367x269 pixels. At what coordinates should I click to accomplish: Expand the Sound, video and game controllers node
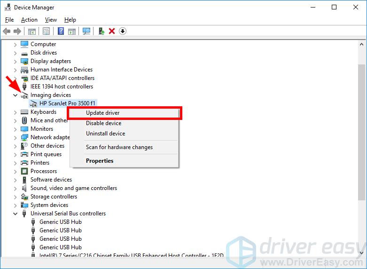point(15,188)
